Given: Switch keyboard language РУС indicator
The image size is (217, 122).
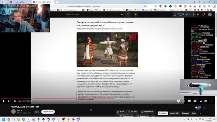Looking at the screenshot, I should (x=196, y=119).
